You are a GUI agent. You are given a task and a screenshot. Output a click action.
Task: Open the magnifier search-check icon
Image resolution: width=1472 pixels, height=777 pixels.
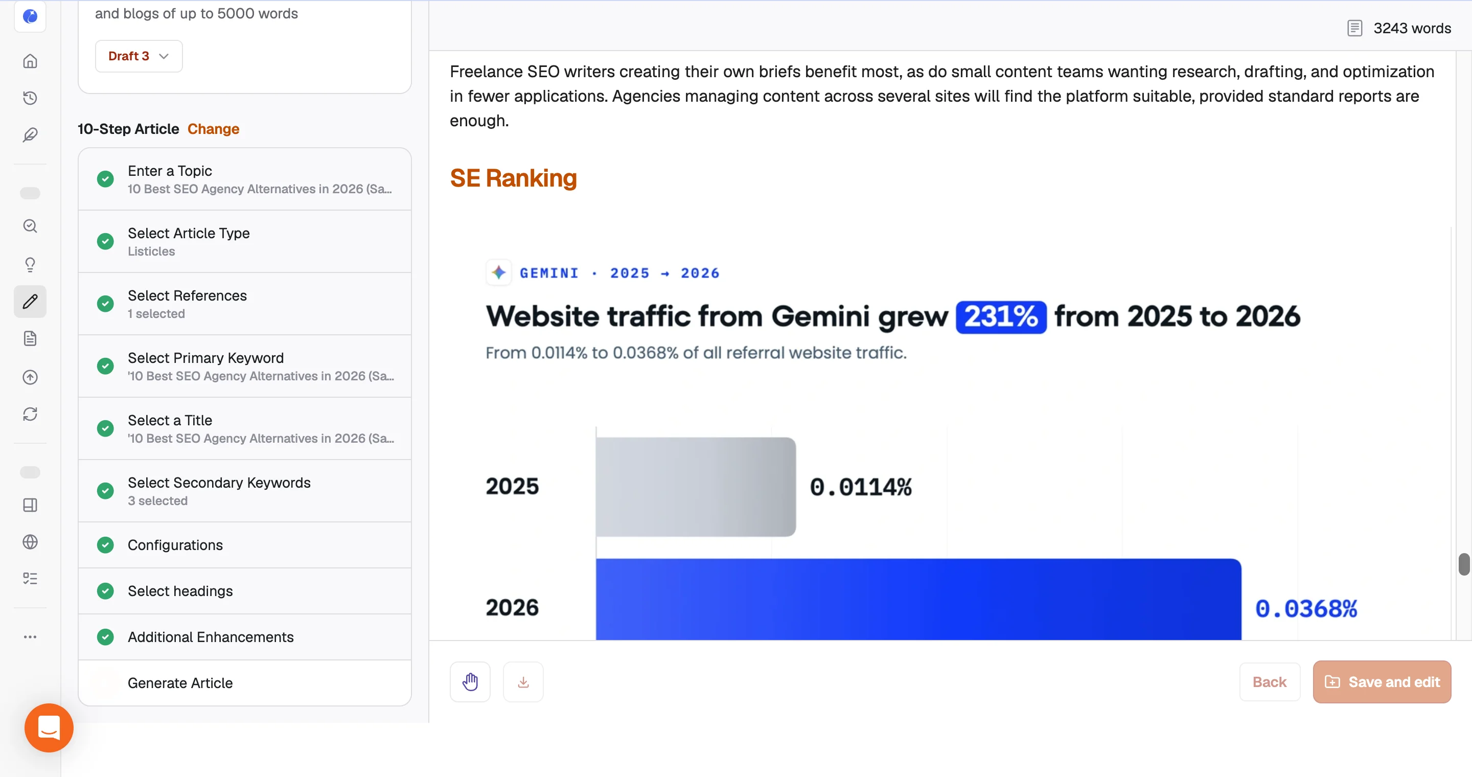pyautogui.click(x=30, y=226)
